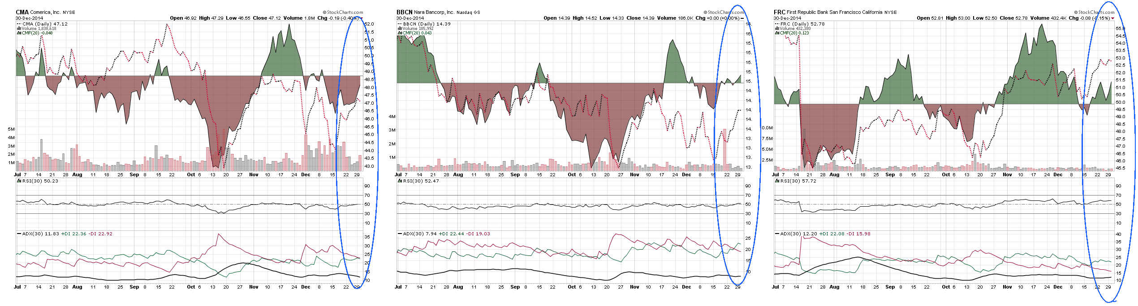Click the 'Nara Bancorp, Inc.' company name
The height and width of the screenshot is (306, 1138).
click(434, 13)
